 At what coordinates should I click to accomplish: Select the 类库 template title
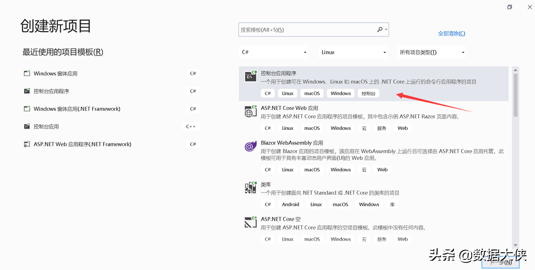(266, 184)
